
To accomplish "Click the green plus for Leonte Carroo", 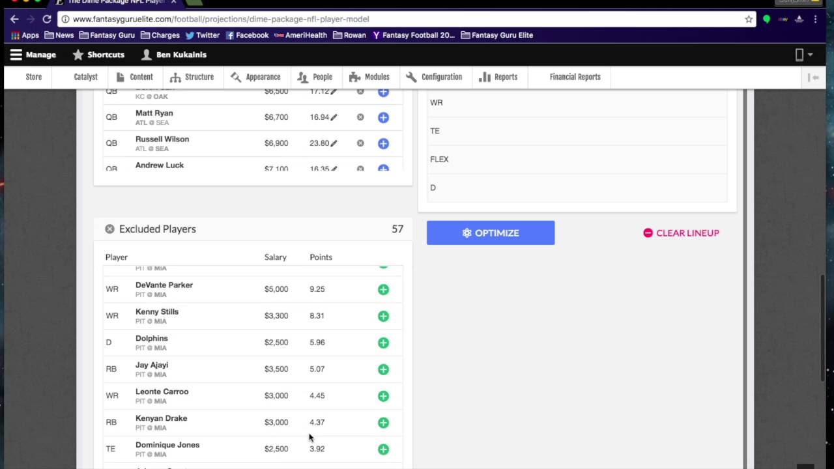I will tap(383, 396).
